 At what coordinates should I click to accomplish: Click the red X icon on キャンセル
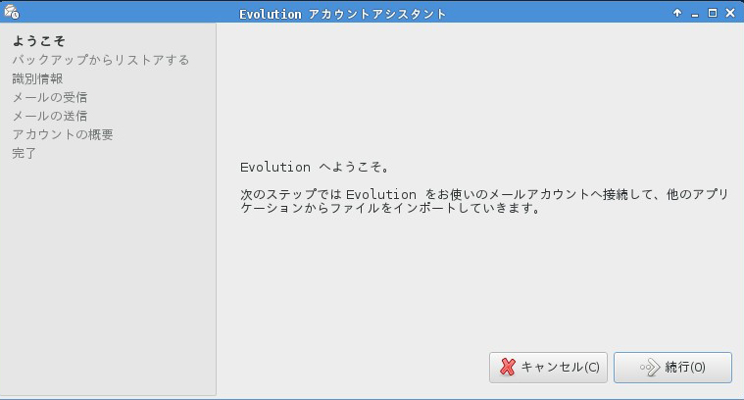click(508, 368)
